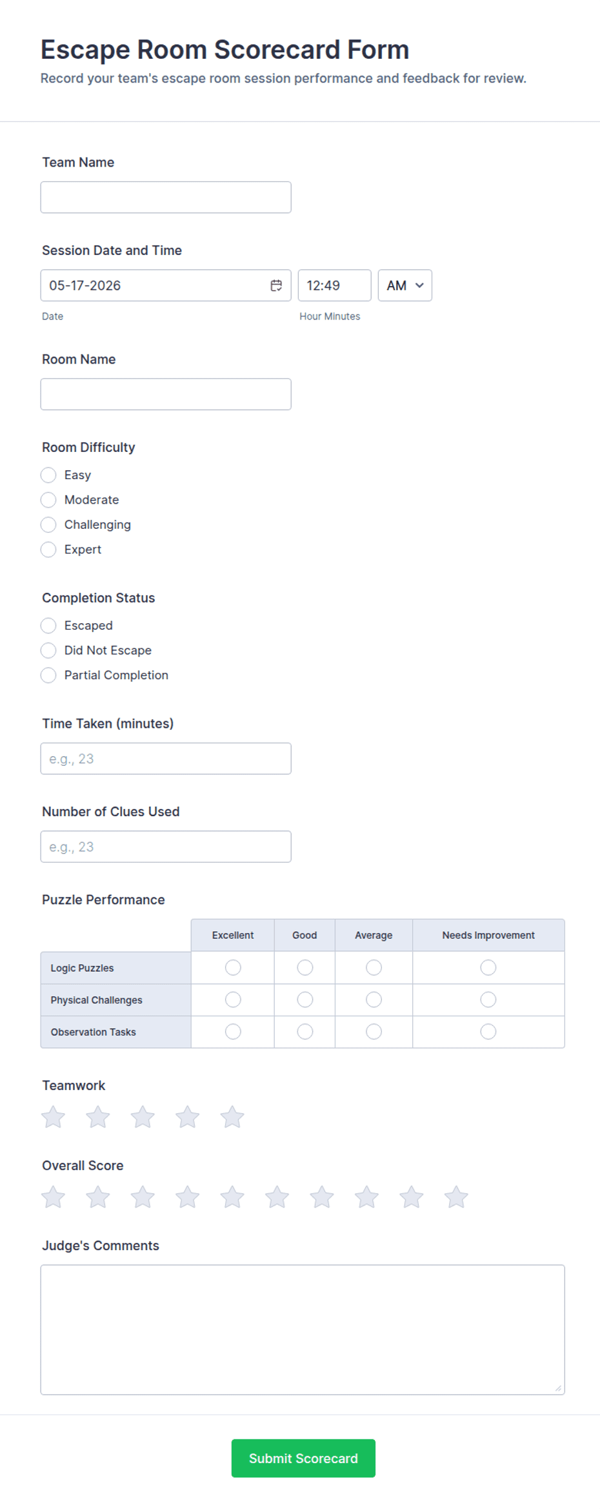The width and height of the screenshot is (600, 1509).
Task: Set Overall Score to the tenth star
Action: click(x=456, y=1197)
